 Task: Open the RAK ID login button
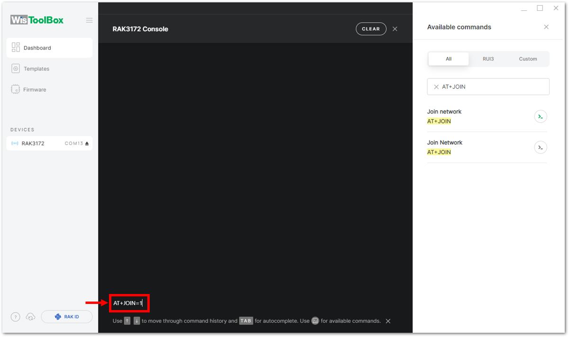[67, 317]
